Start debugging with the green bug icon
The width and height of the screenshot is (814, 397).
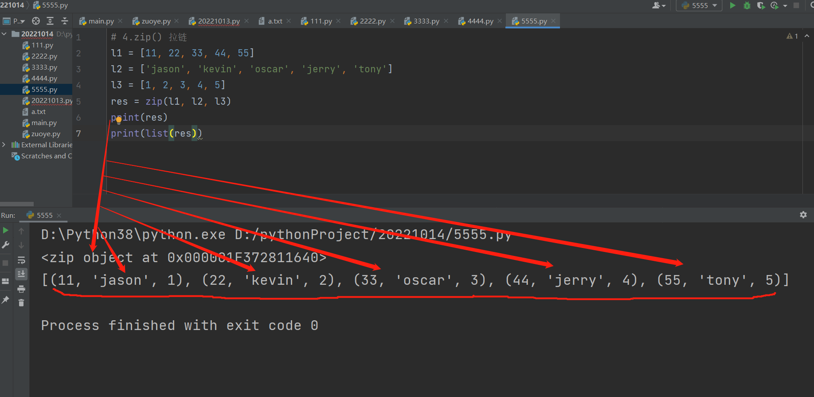pos(747,5)
